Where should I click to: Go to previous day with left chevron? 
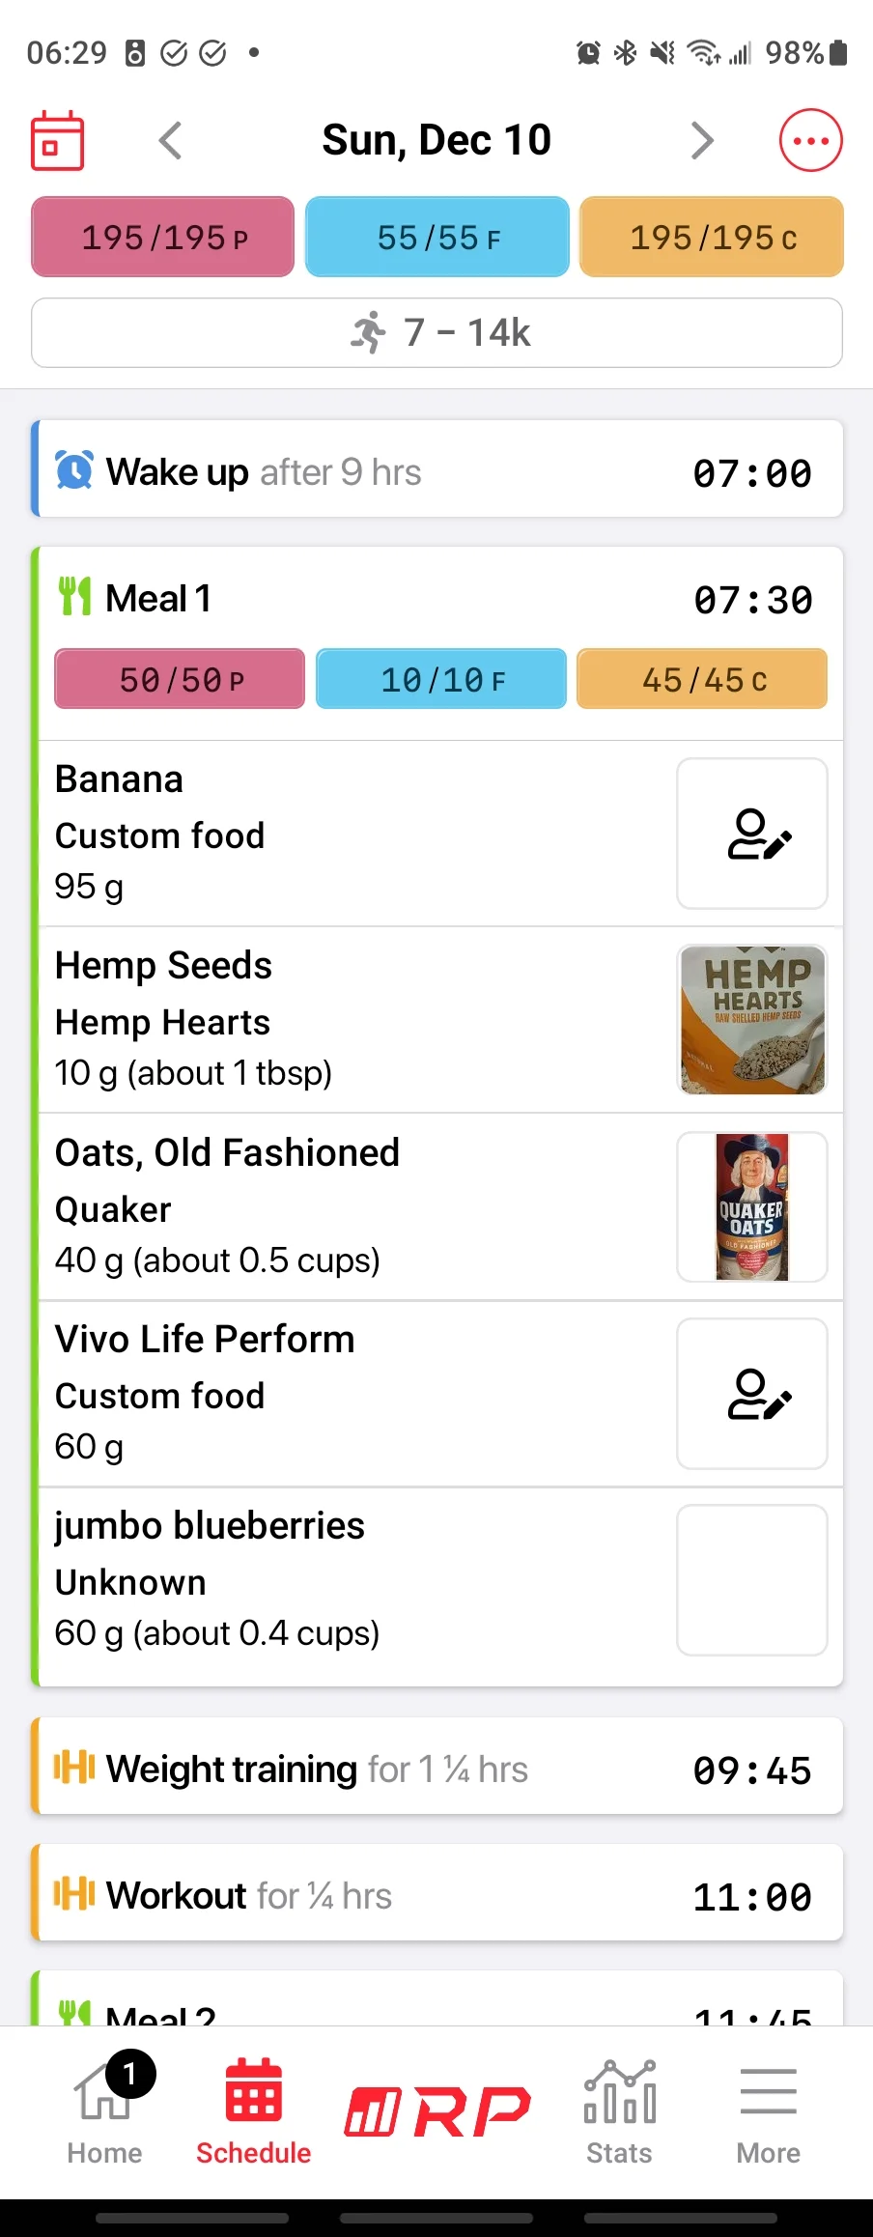(x=170, y=141)
